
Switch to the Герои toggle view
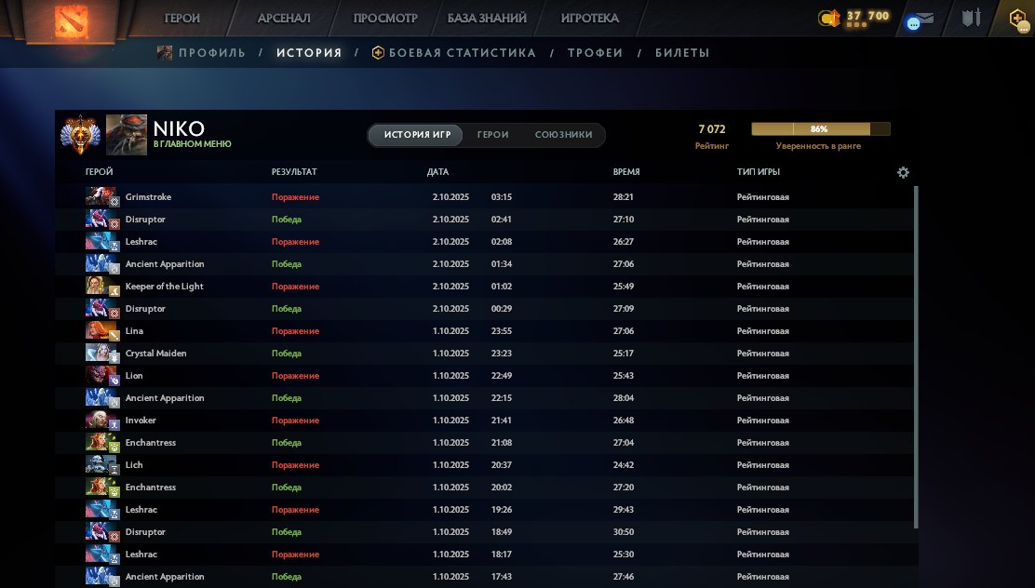[492, 135]
